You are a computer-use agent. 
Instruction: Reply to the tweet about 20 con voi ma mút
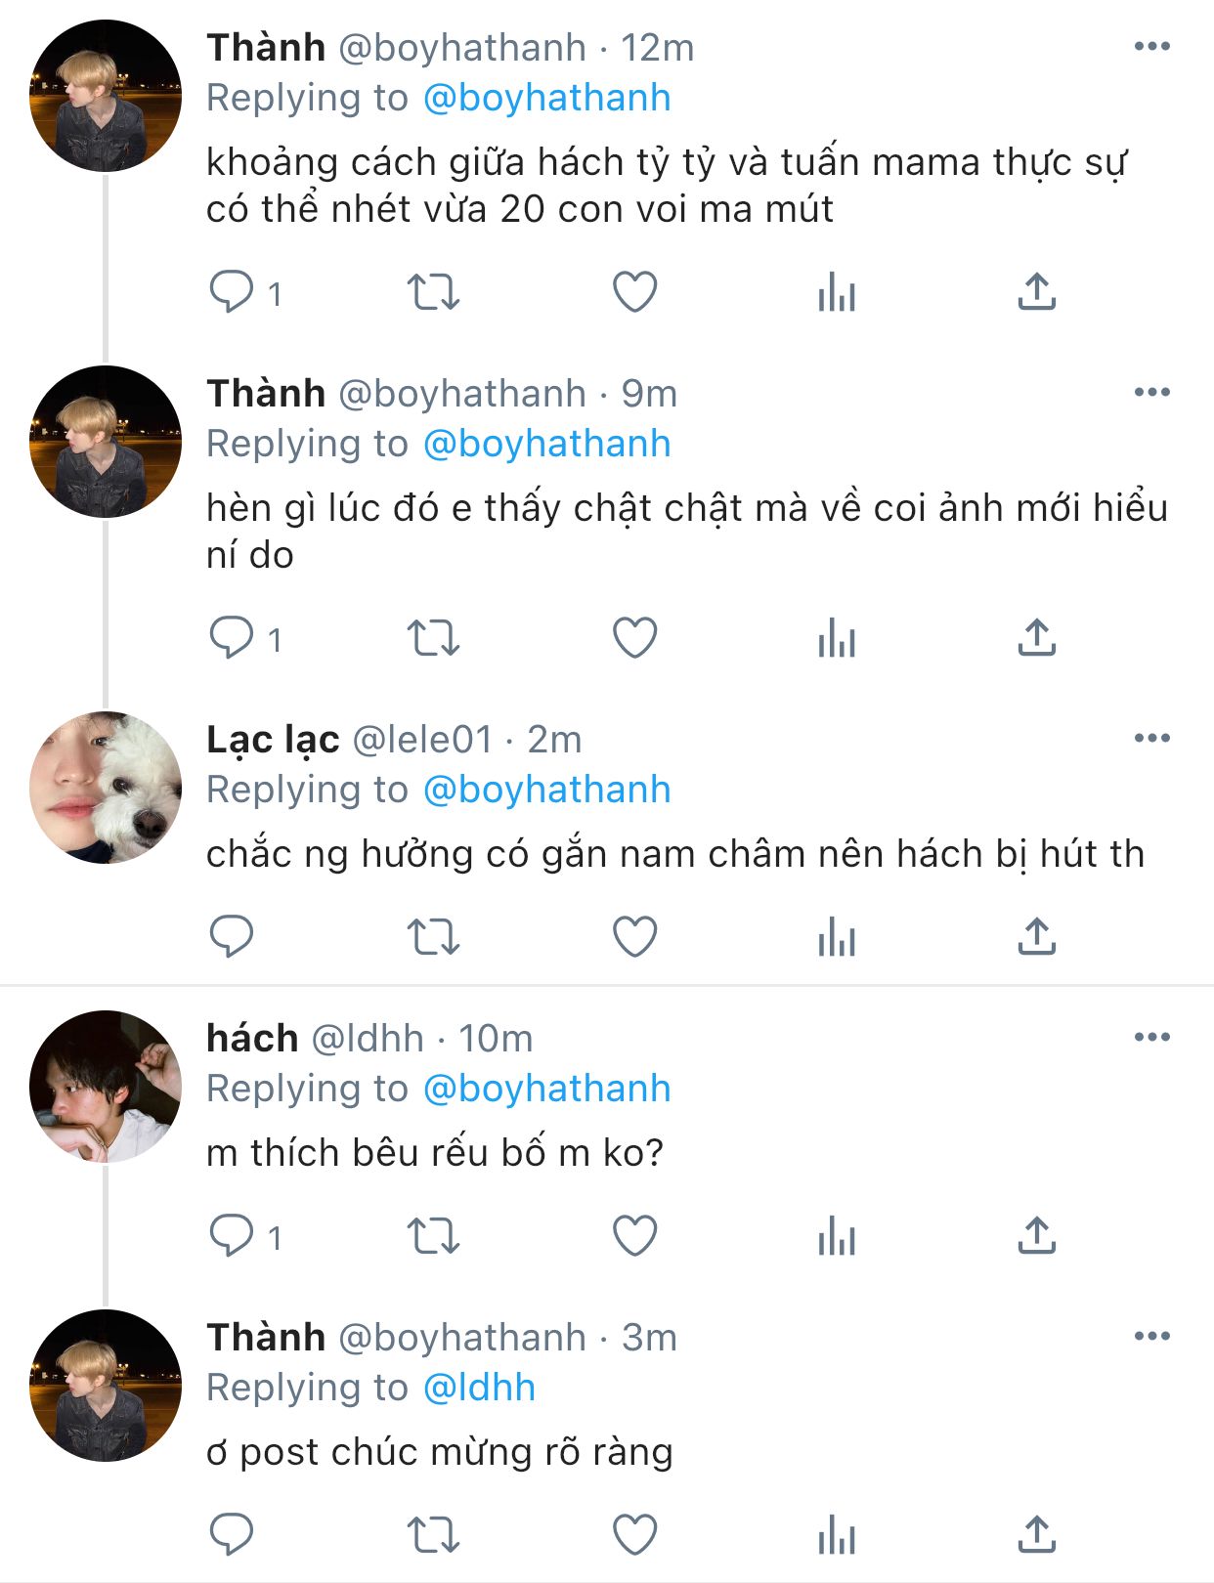pos(232,292)
